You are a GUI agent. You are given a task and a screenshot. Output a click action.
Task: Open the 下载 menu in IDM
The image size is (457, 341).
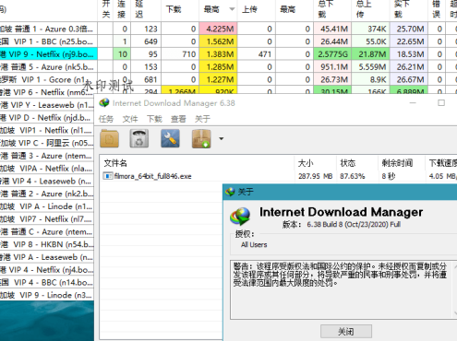pos(154,119)
